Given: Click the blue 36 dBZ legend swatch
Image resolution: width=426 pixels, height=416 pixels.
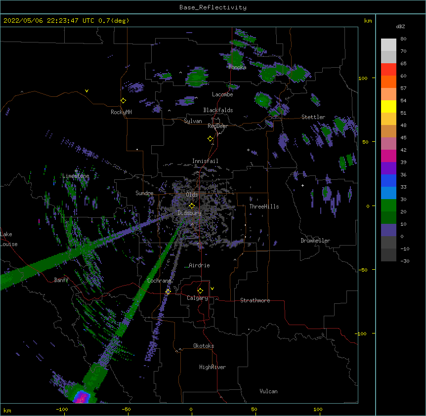Looking at the screenshot, I should tap(388, 180).
